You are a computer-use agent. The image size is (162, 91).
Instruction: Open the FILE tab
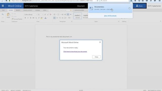3,10
